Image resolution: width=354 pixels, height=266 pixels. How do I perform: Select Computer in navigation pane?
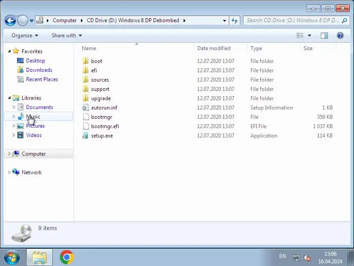click(34, 154)
